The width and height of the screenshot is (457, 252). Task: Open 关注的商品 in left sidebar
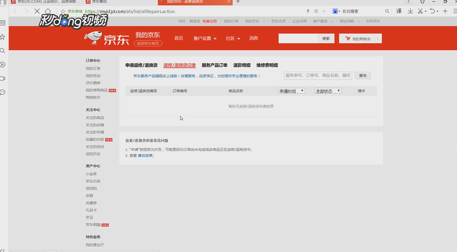[95, 118]
